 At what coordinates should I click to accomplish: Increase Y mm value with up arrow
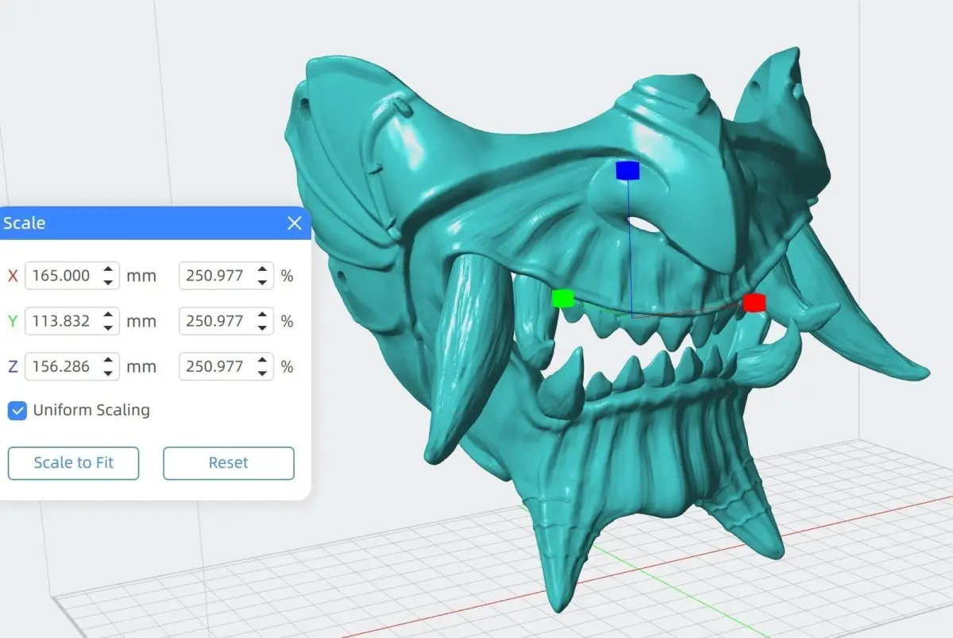point(108,315)
